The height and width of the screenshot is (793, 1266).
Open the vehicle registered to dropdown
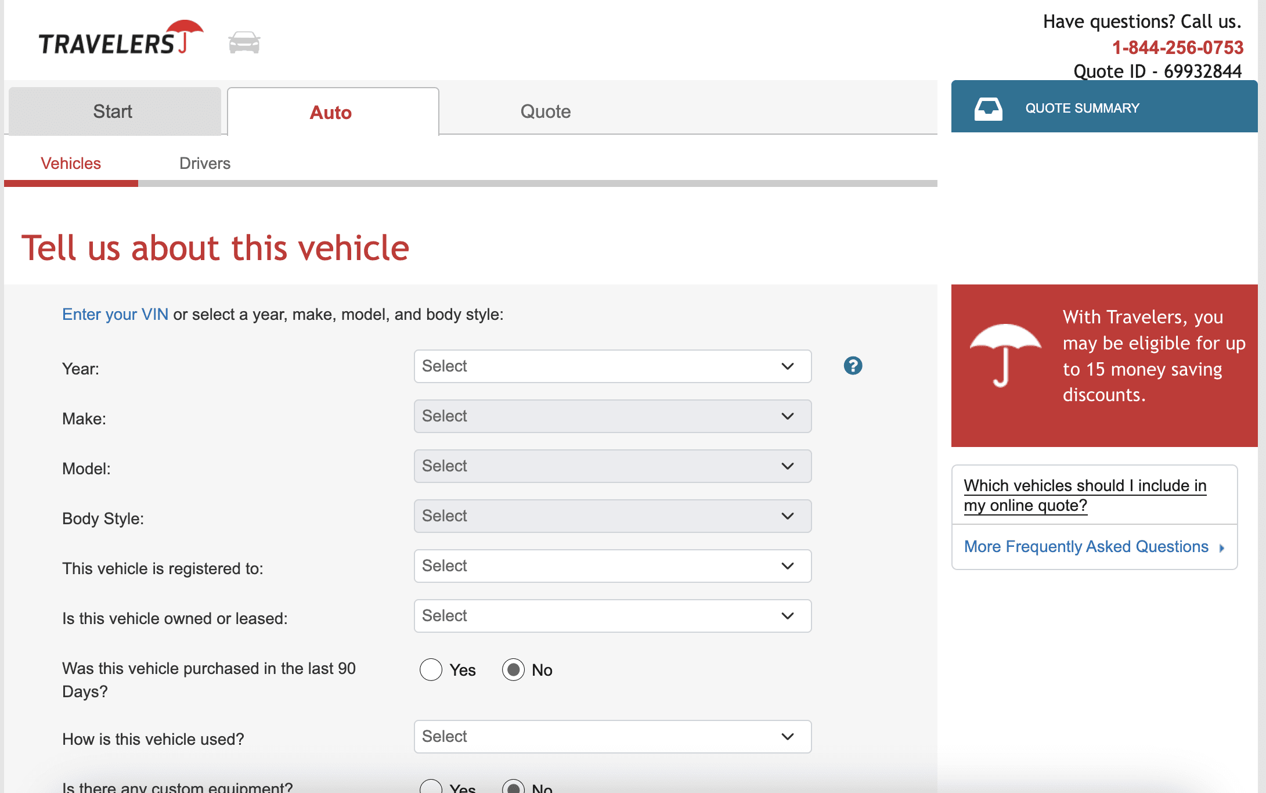click(612, 566)
